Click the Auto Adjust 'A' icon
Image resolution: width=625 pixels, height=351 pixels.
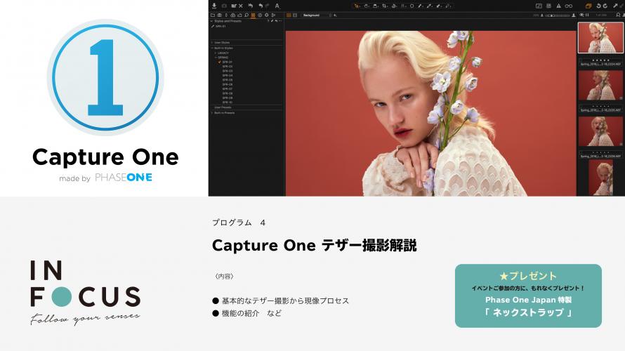277,6
